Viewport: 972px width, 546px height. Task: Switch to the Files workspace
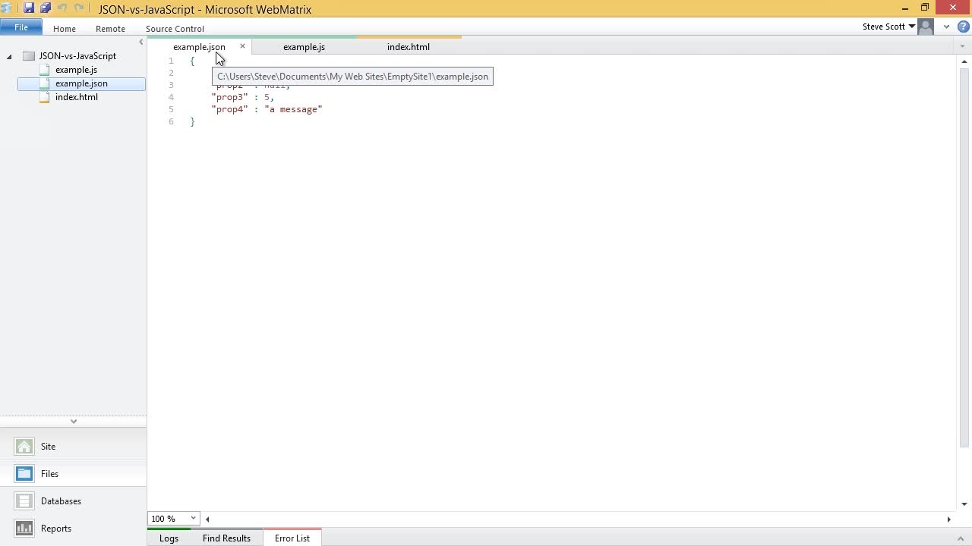coord(49,474)
